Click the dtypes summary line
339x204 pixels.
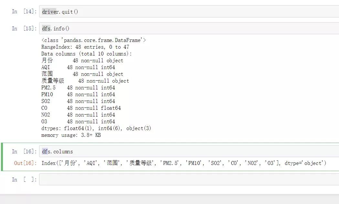coord(96,128)
